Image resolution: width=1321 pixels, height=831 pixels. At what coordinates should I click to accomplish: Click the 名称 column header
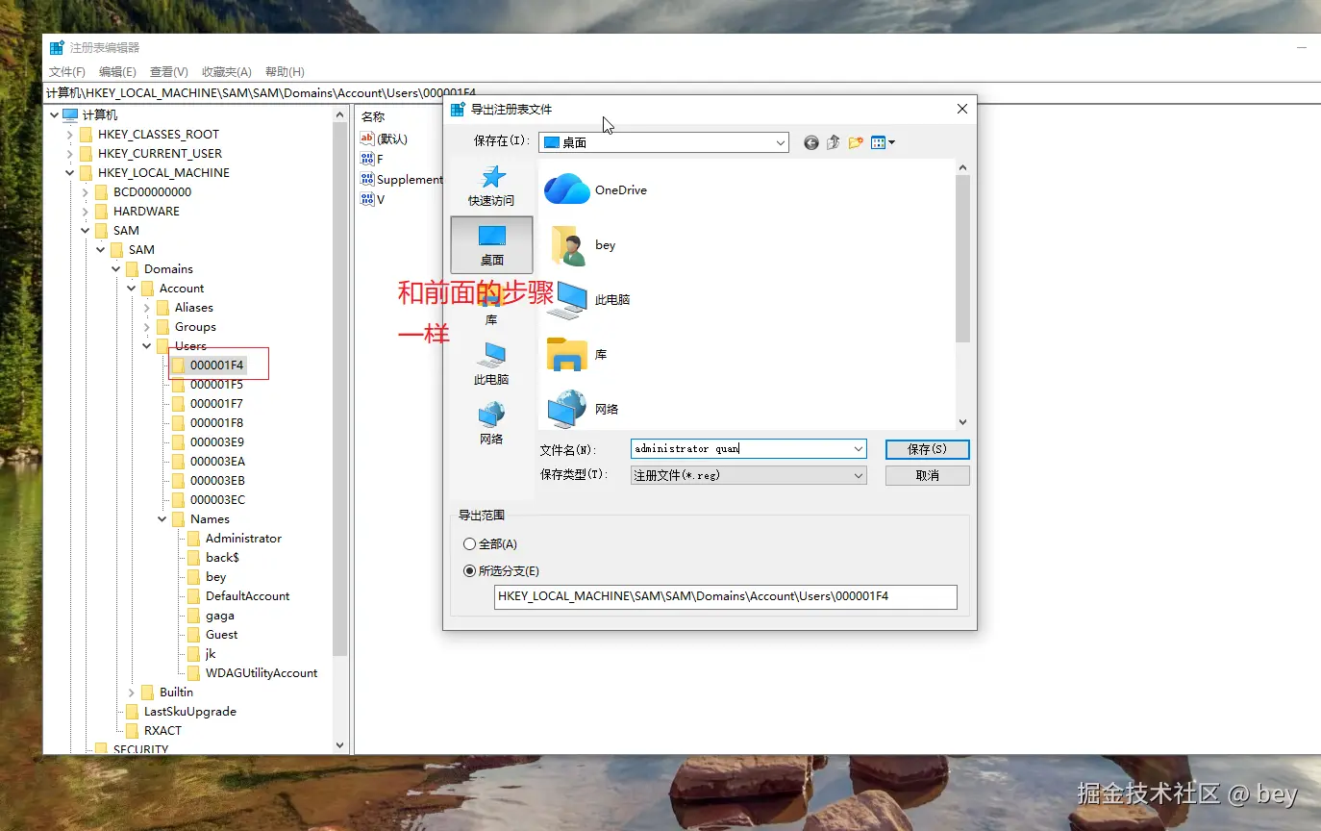click(373, 115)
